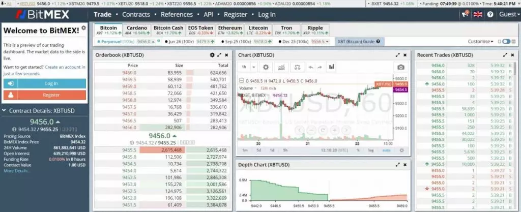Select Bitcoin instrument tab
The height and width of the screenshot is (212, 521).
pyautogui.click(x=108, y=30)
